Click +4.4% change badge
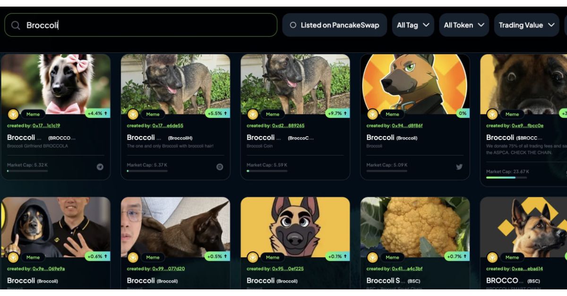This screenshot has width=567, height=296. (98, 114)
